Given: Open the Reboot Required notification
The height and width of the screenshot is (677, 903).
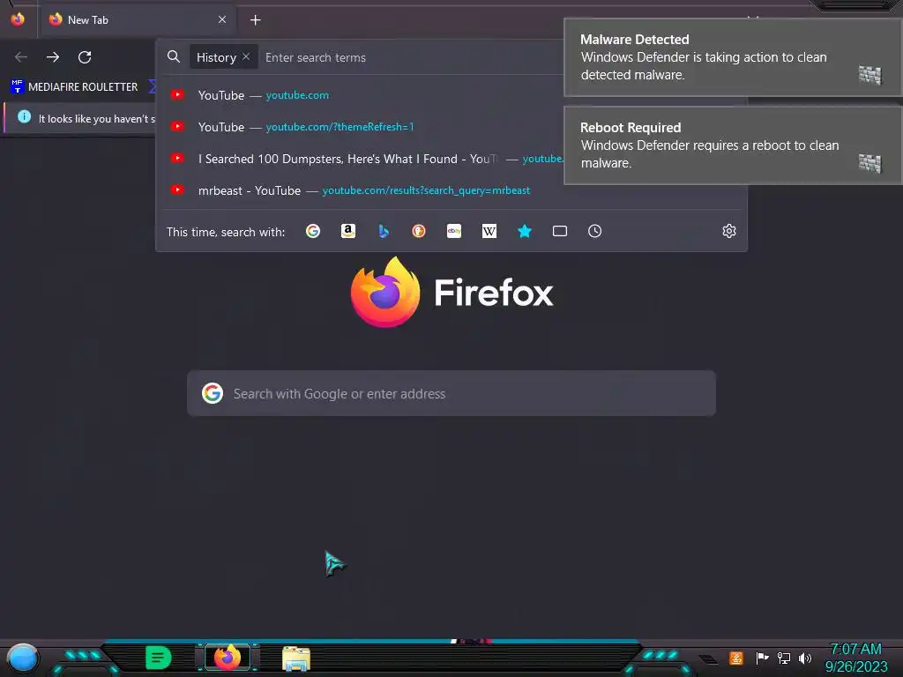Looking at the screenshot, I should point(733,145).
